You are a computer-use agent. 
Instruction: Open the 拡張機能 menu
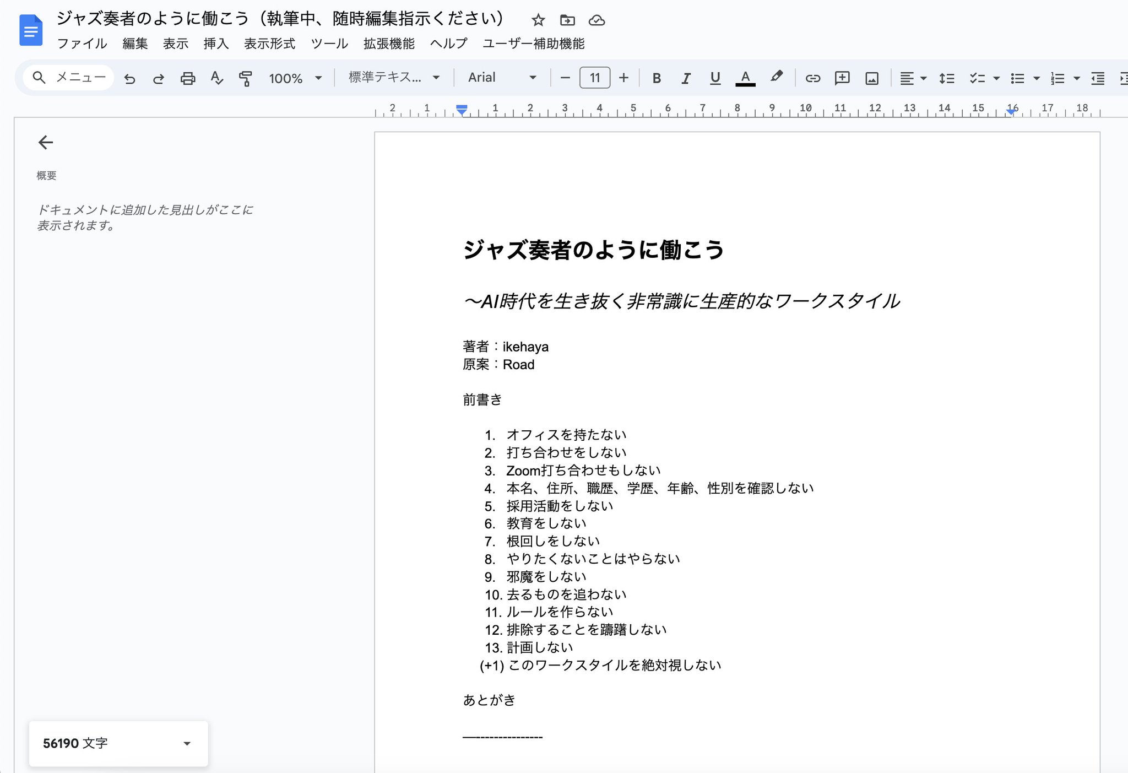[389, 44]
